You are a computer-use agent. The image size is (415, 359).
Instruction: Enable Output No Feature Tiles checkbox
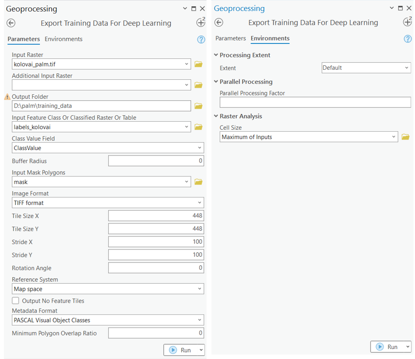click(x=15, y=301)
